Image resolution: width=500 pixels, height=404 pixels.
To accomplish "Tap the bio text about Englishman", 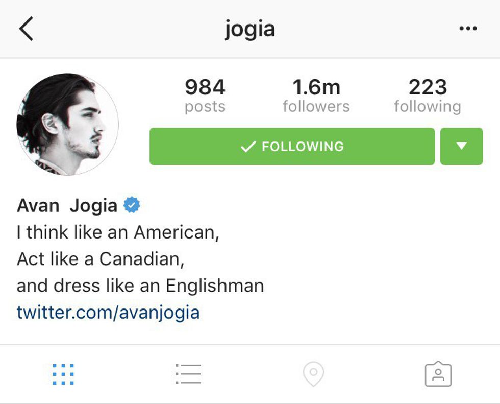I will coord(140,286).
